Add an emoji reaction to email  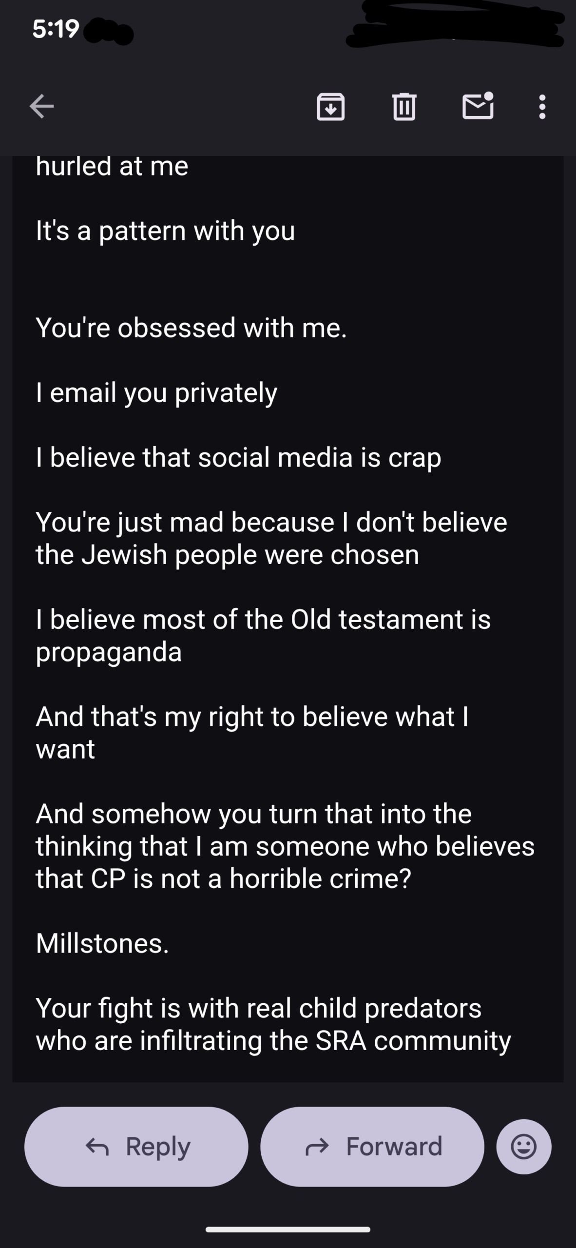coord(524,1147)
